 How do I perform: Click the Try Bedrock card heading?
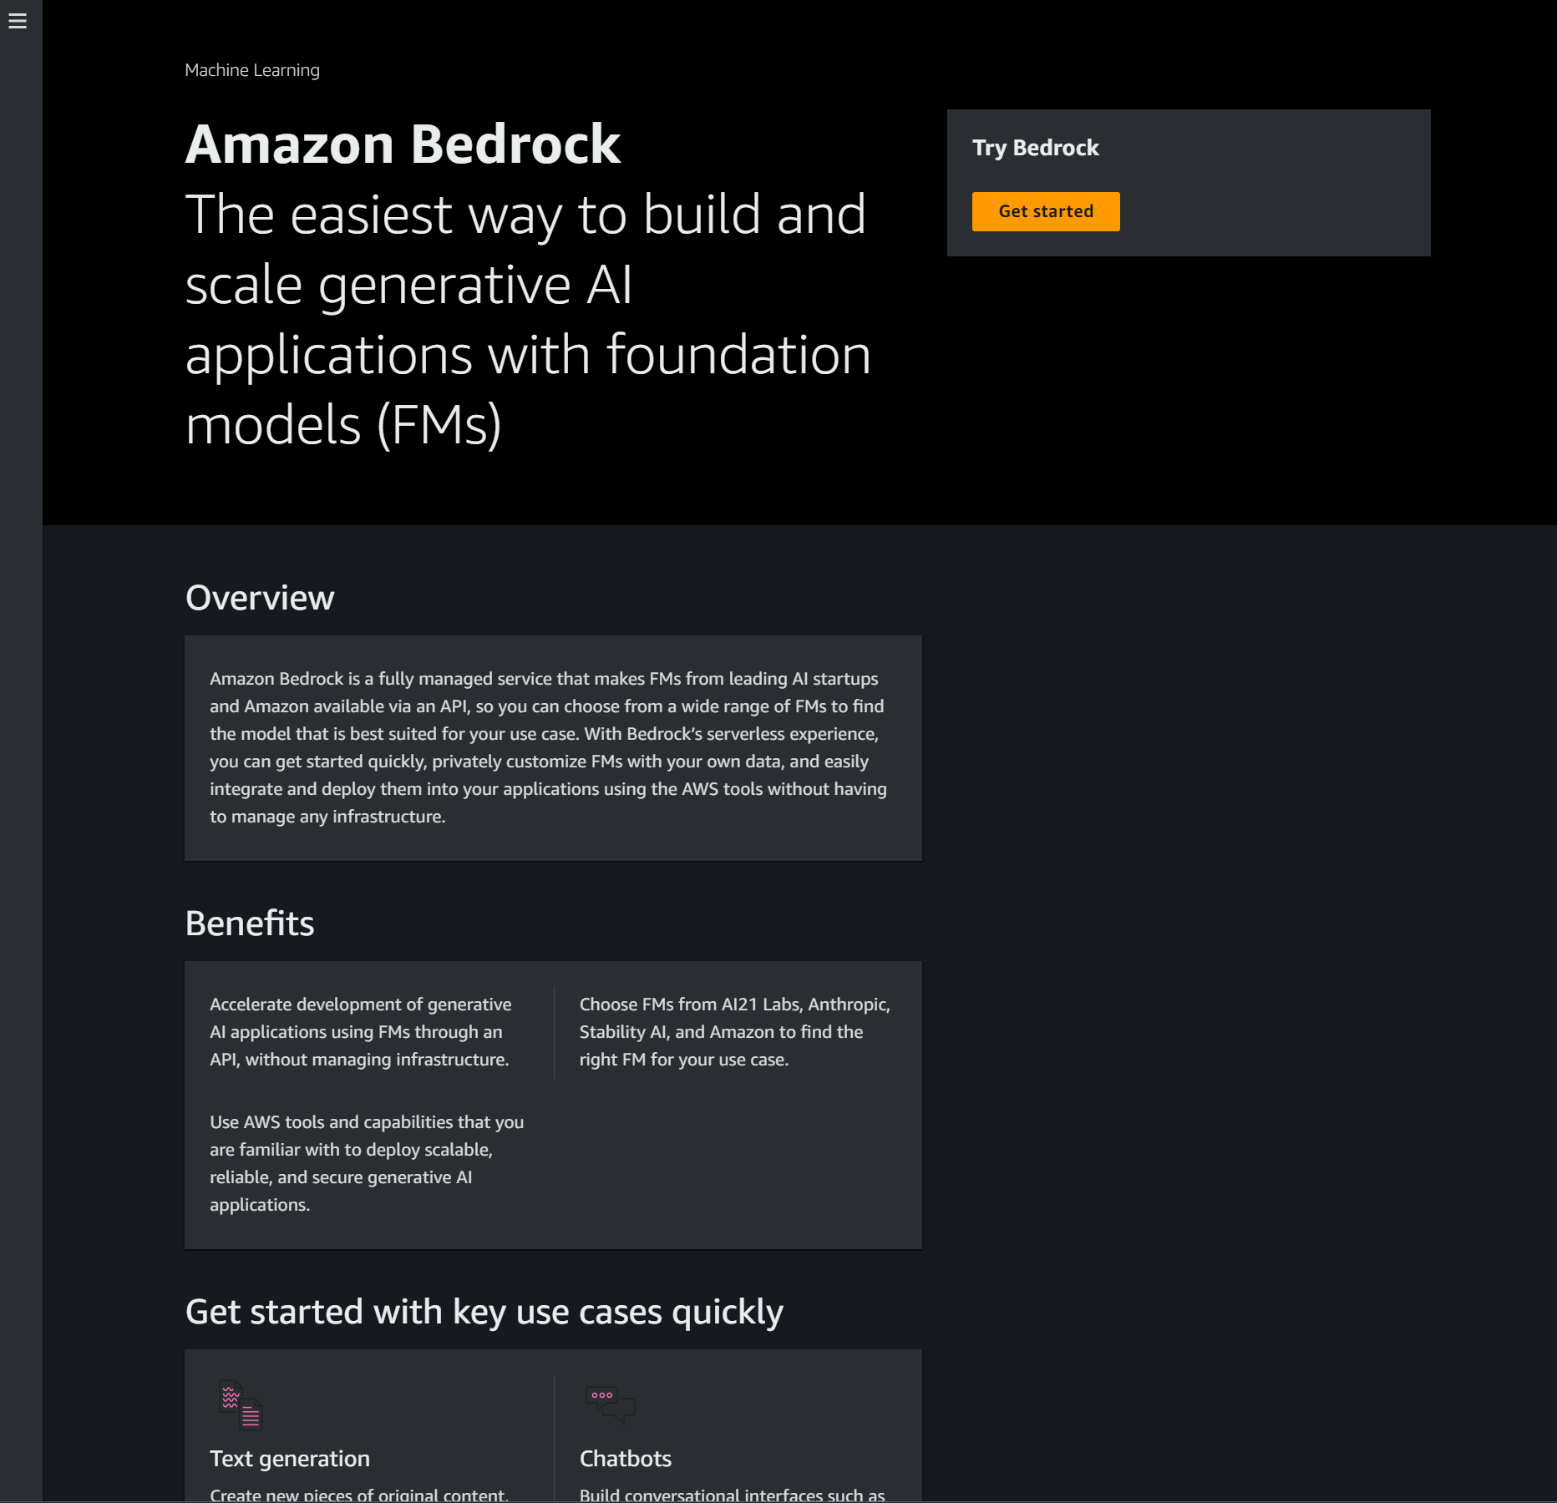tap(1036, 147)
